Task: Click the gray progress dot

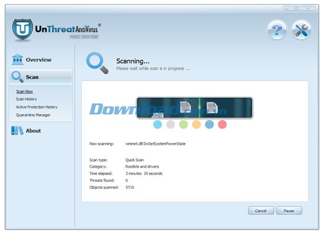Action: [170, 125]
